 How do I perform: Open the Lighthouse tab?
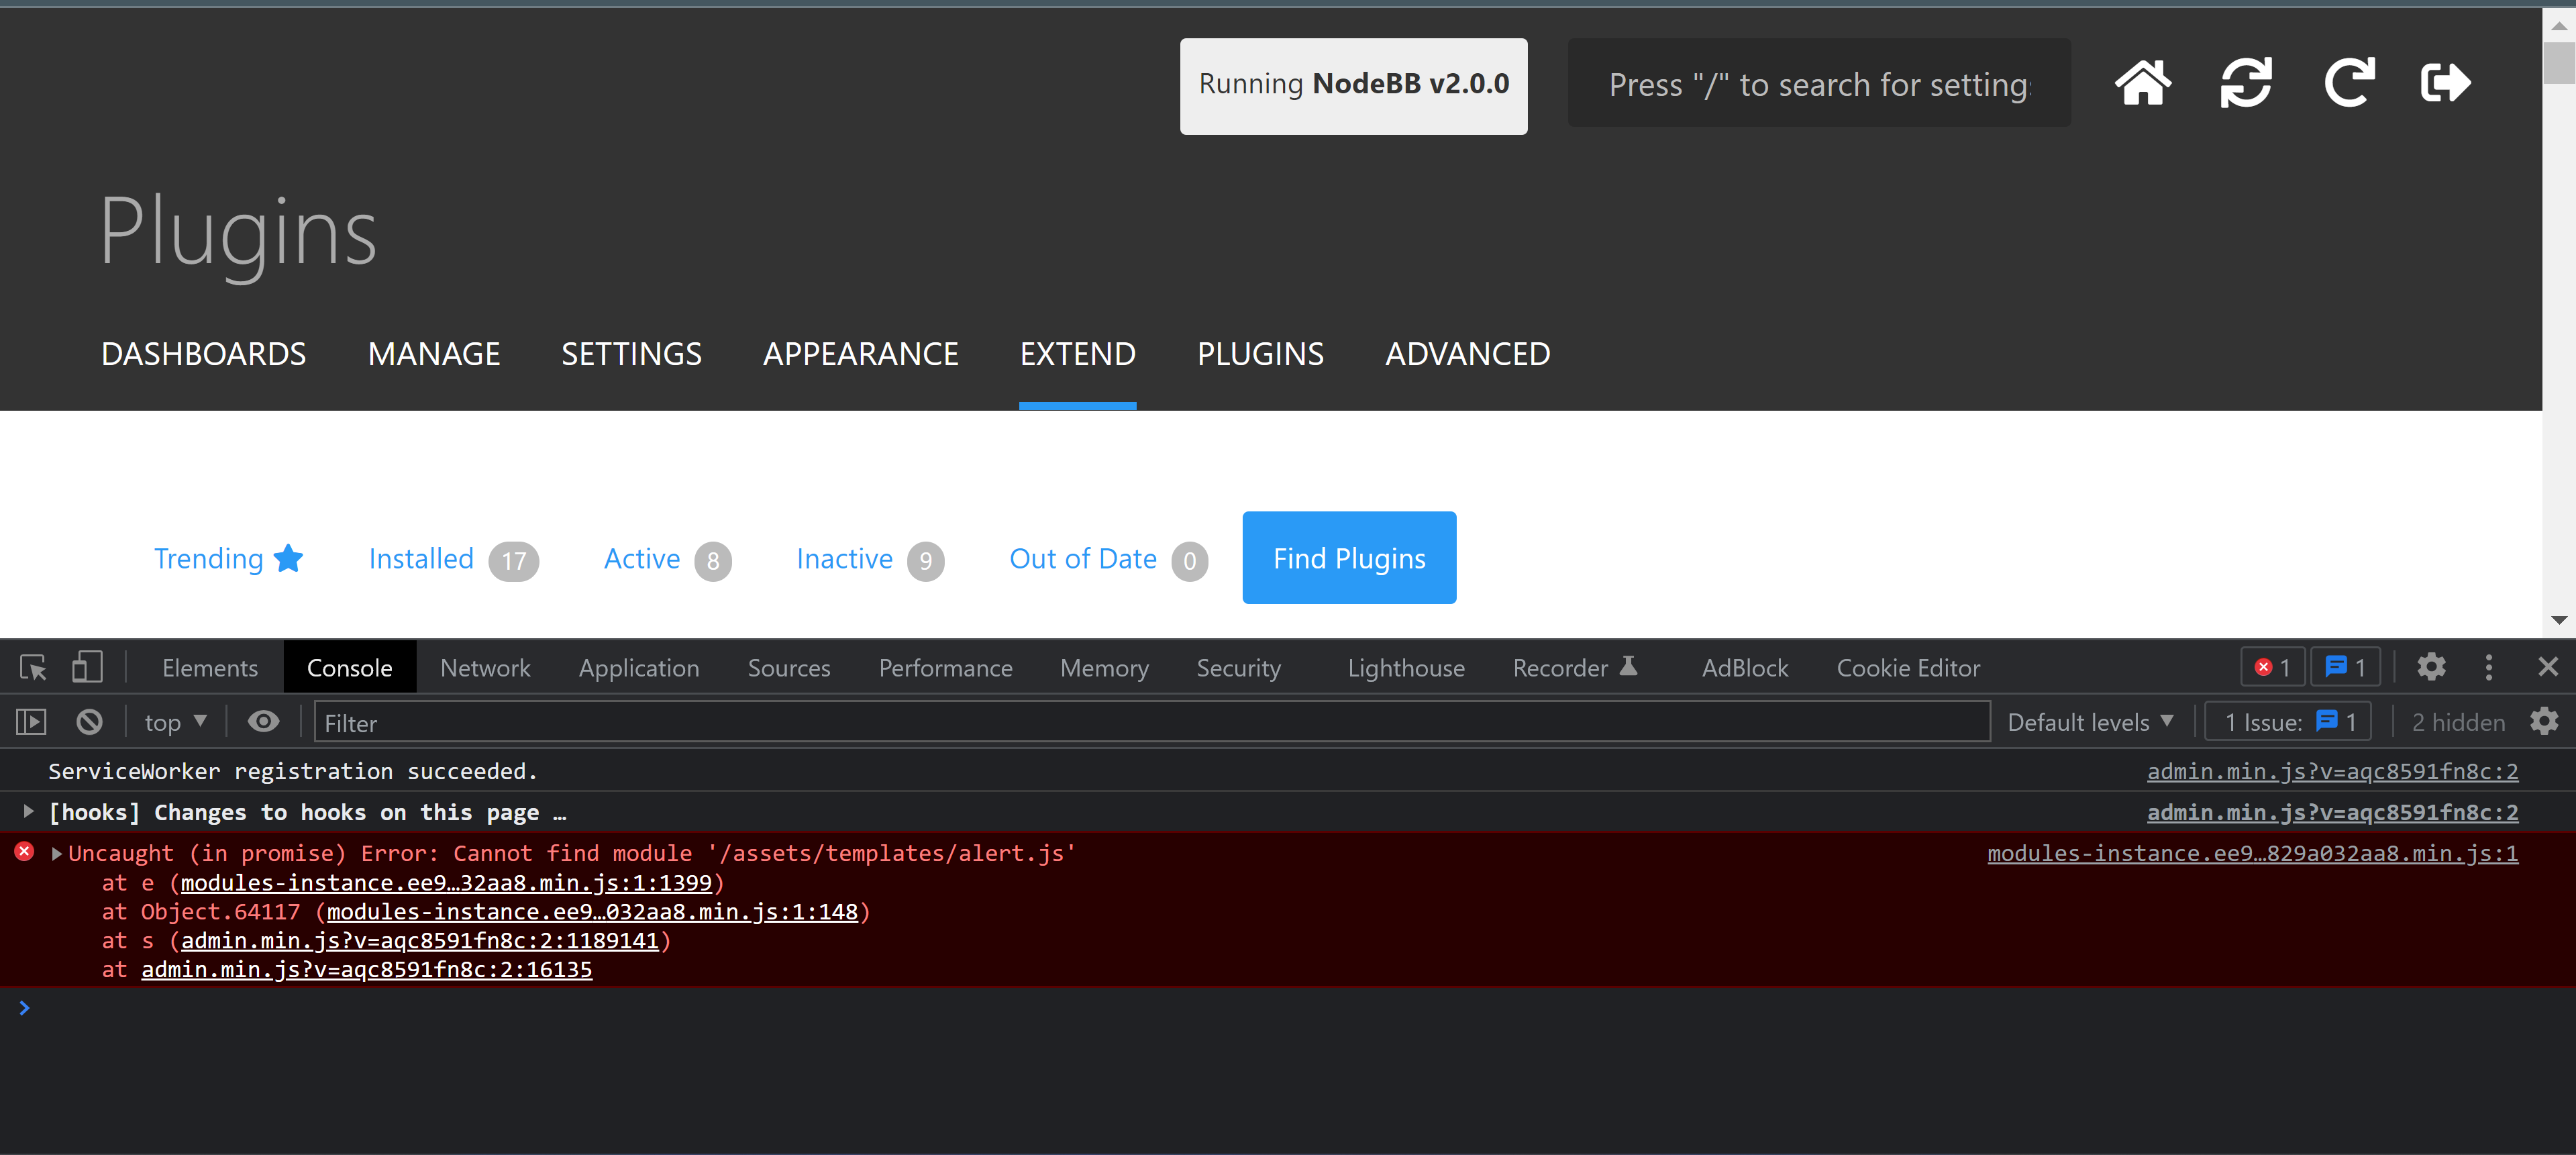[x=1406, y=667]
